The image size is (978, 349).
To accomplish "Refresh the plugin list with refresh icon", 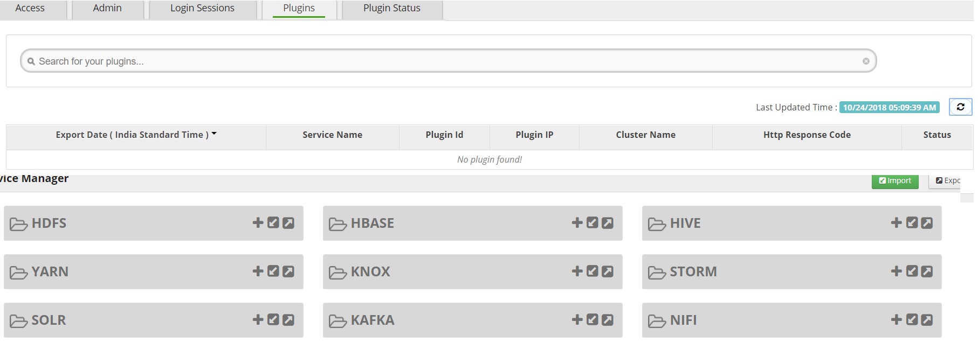I will (x=960, y=107).
